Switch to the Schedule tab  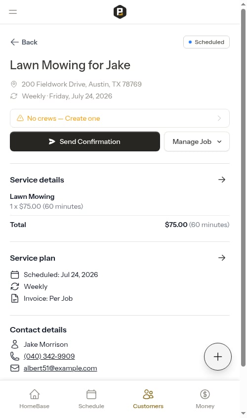[x=91, y=399]
